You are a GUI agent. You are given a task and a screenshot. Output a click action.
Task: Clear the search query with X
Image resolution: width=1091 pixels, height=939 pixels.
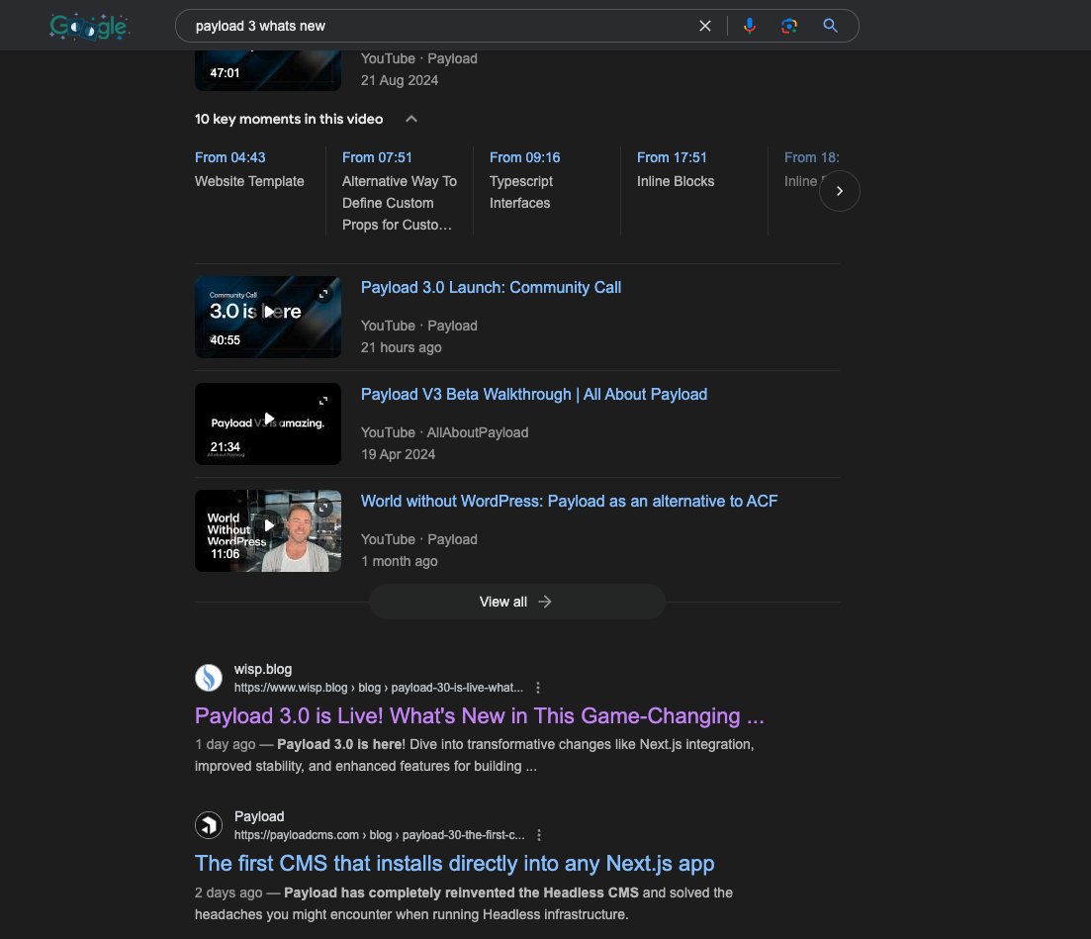(705, 26)
